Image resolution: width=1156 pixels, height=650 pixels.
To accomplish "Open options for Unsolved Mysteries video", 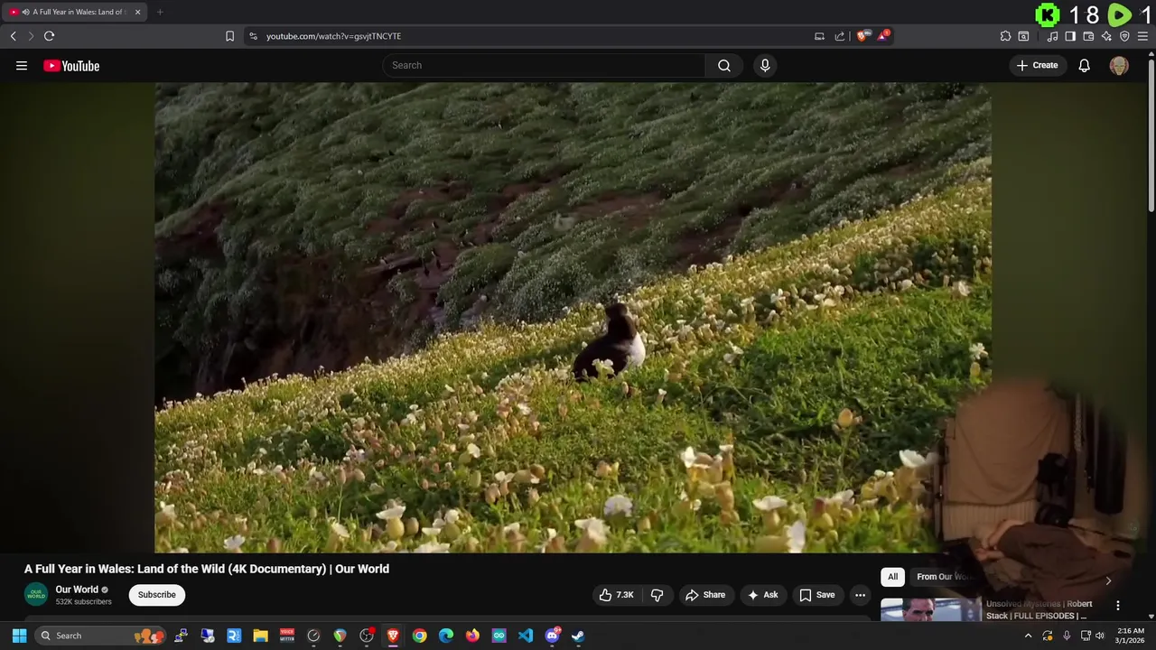I will click(1118, 606).
